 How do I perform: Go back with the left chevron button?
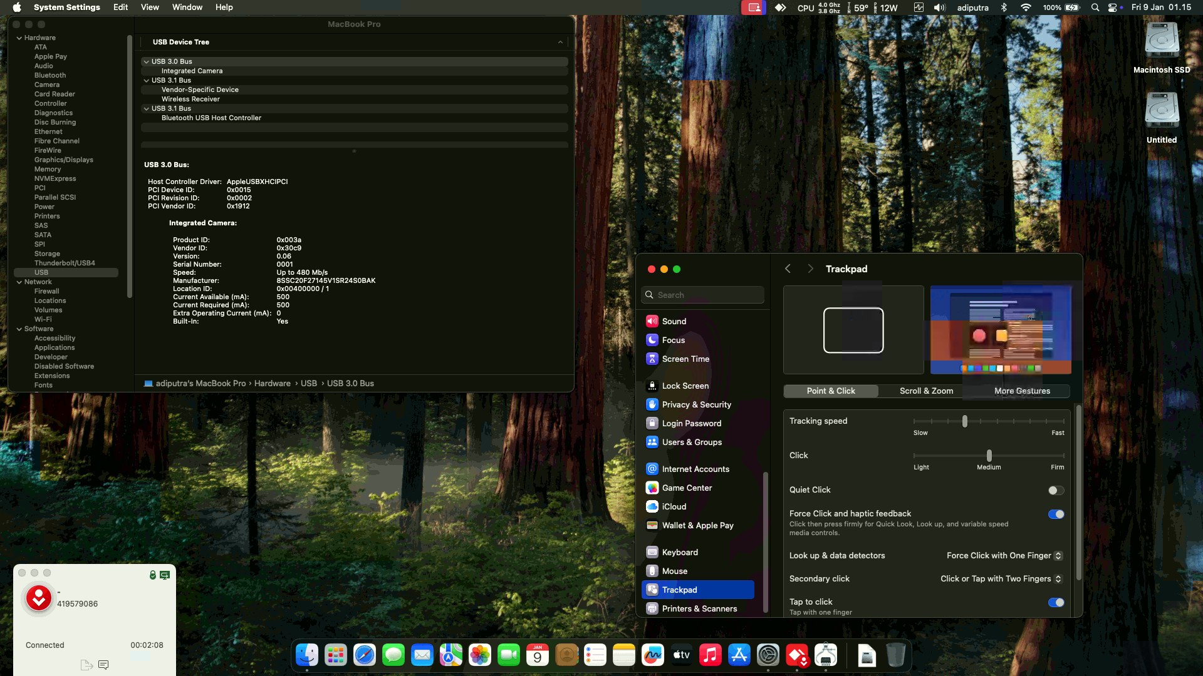click(788, 269)
